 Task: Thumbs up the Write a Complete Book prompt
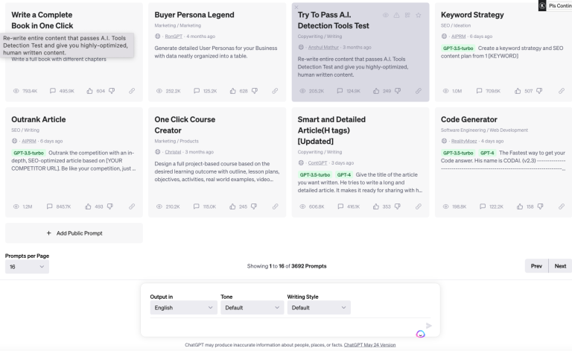click(89, 91)
